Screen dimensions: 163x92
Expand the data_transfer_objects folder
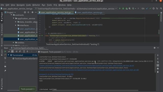pos(16,22)
